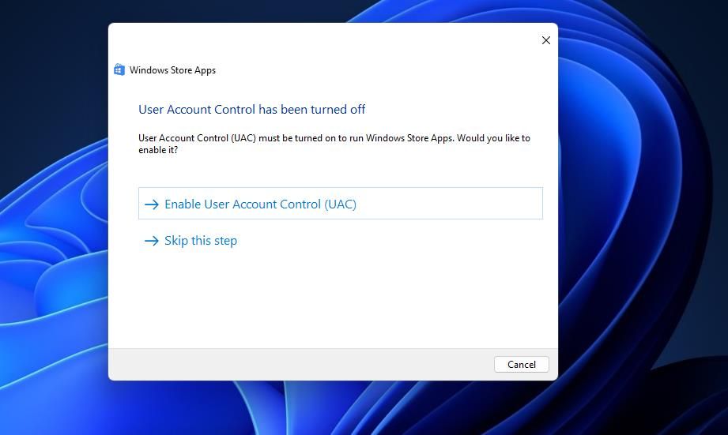Click Enable User Account Control (UAC) option
The width and height of the screenshot is (728, 435).
341,204
